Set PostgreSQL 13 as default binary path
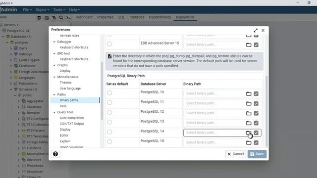The width and height of the screenshot is (317, 178). point(109,122)
